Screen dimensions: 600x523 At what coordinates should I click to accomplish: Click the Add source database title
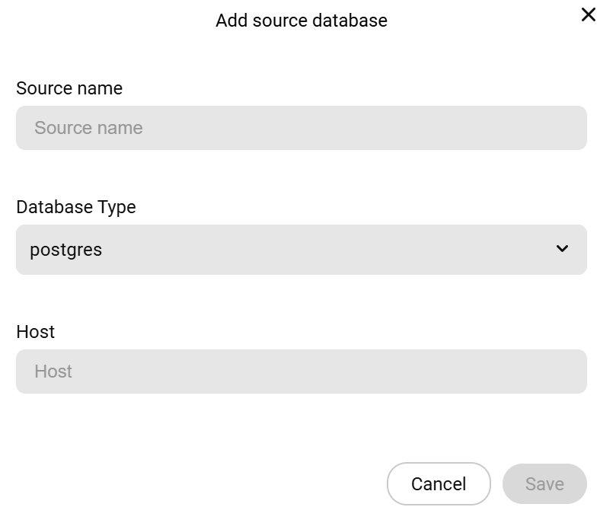[301, 21]
